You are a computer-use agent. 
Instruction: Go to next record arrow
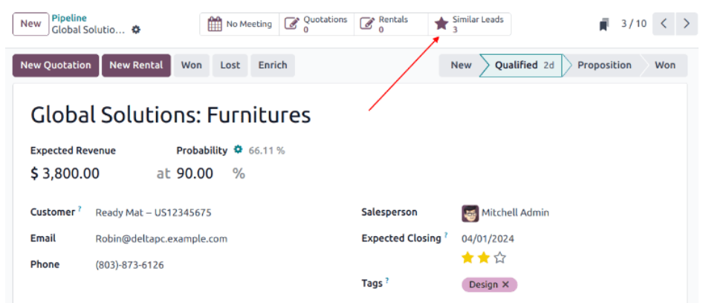coord(685,24)
